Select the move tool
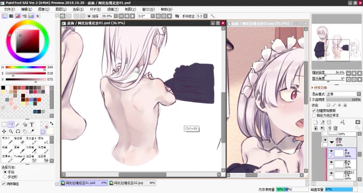Image resolution: width=363 pixels, height=193 pixels. [x=4, y=132]
